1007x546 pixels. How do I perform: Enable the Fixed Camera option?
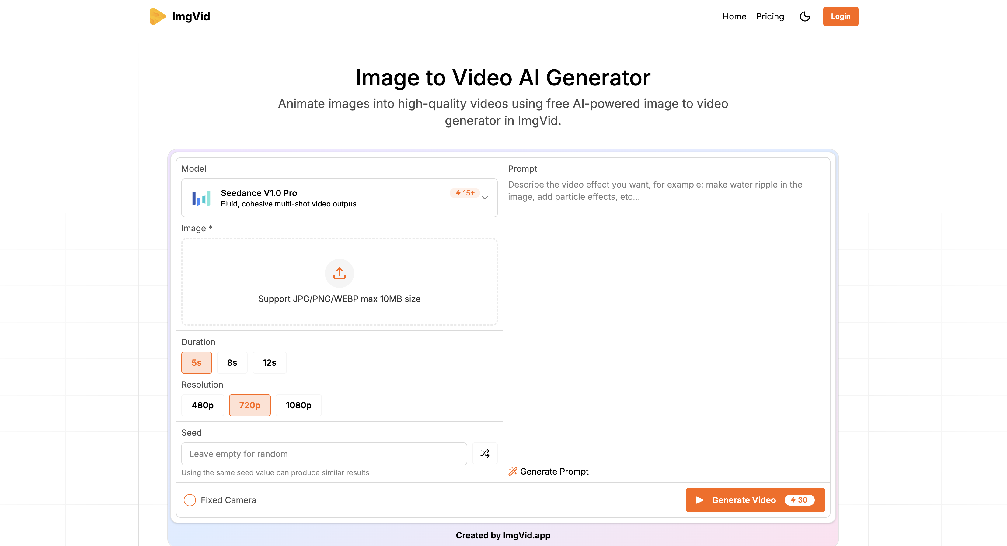pyautogui.click(x=190, y=500)
